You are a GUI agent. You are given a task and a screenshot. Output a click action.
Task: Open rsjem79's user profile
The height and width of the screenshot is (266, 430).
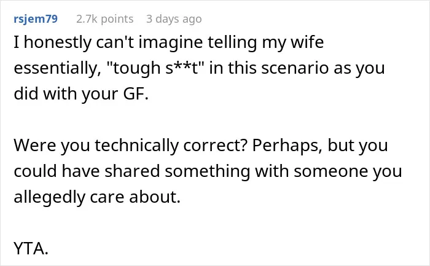click(36, 19)
